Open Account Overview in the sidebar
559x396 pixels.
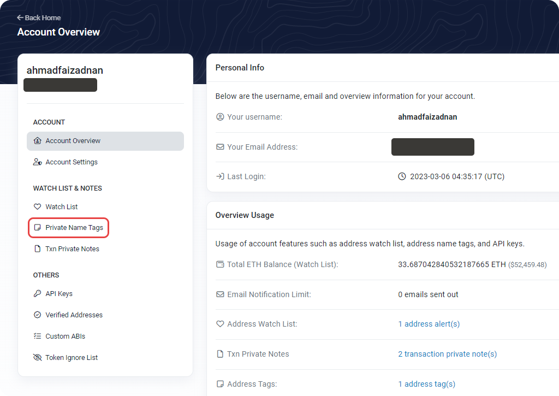pos(73,141)
